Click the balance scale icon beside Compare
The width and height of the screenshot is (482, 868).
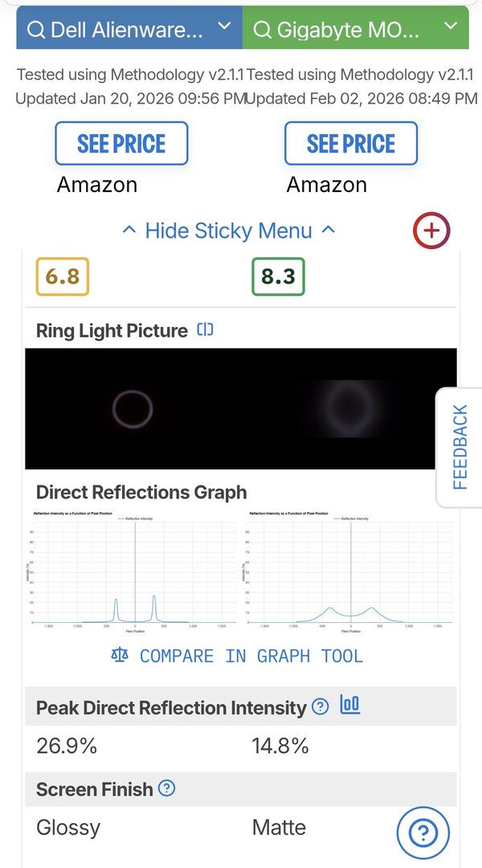[x=120, y=655]
